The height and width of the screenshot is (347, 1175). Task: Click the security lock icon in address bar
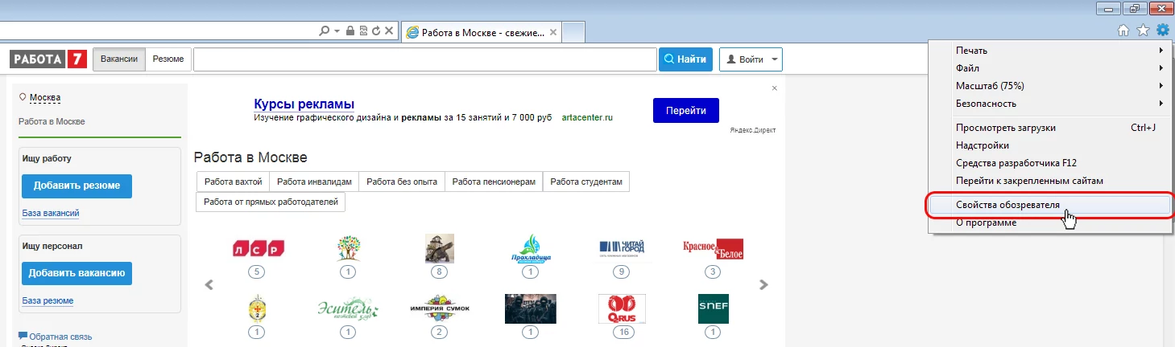(350, 31)
